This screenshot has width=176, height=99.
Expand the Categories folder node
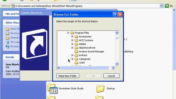[x=72, y=59]
